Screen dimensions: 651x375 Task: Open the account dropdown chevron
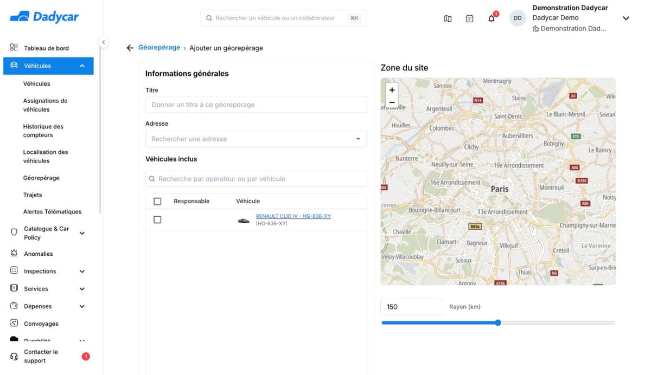point(626,18)
